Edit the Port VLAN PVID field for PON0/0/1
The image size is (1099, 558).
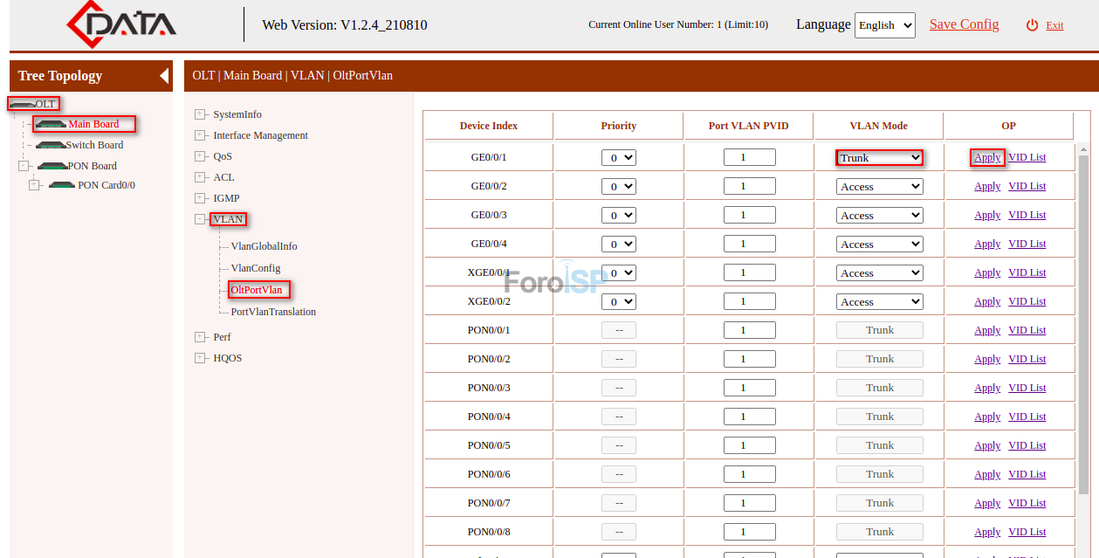coord(749,329)
